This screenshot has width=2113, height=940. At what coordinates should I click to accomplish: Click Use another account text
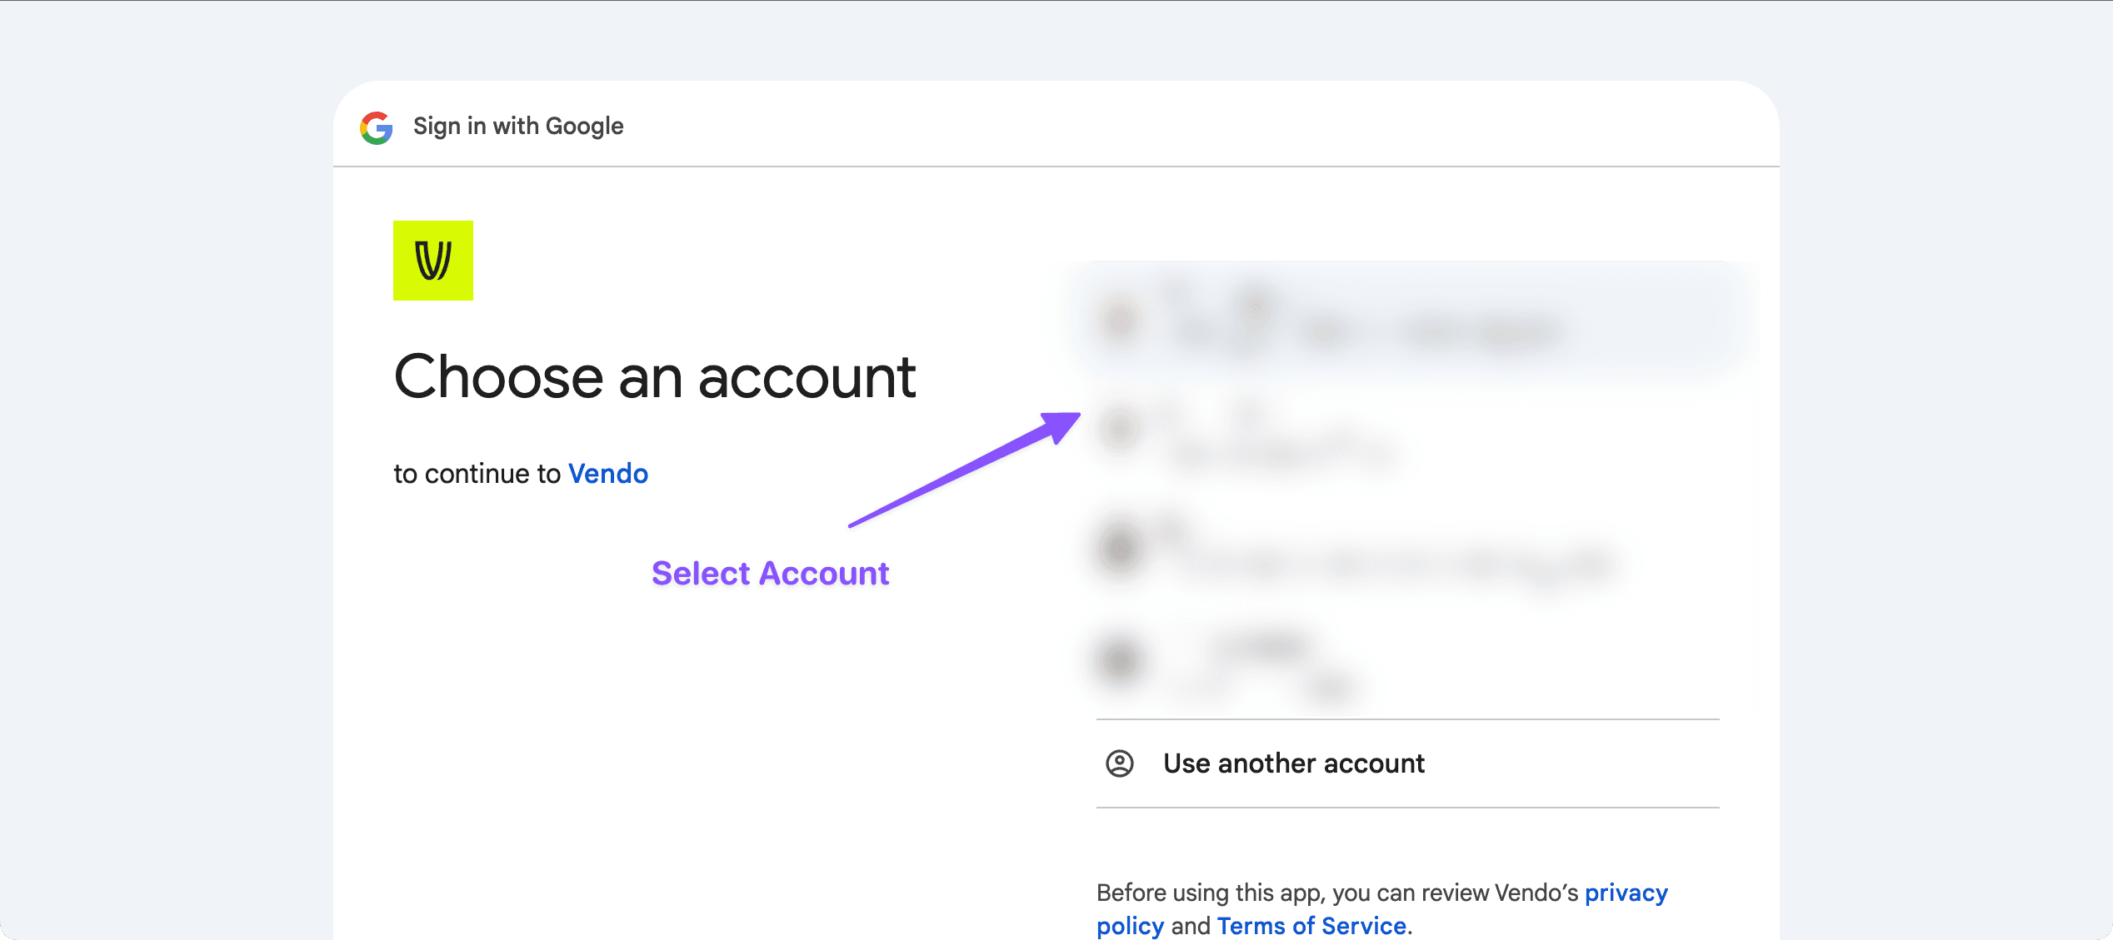pos(1293,763)
